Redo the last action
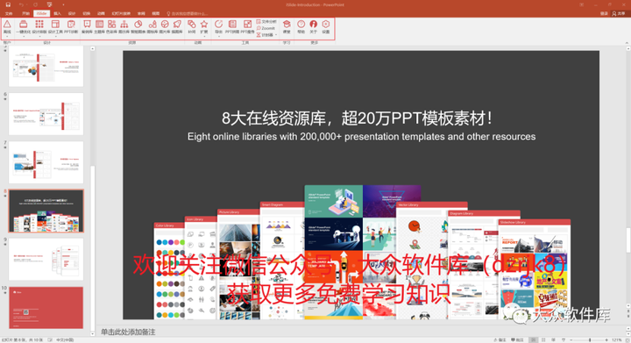The width and height of the screenshot is (631, 343). [35, 5]
